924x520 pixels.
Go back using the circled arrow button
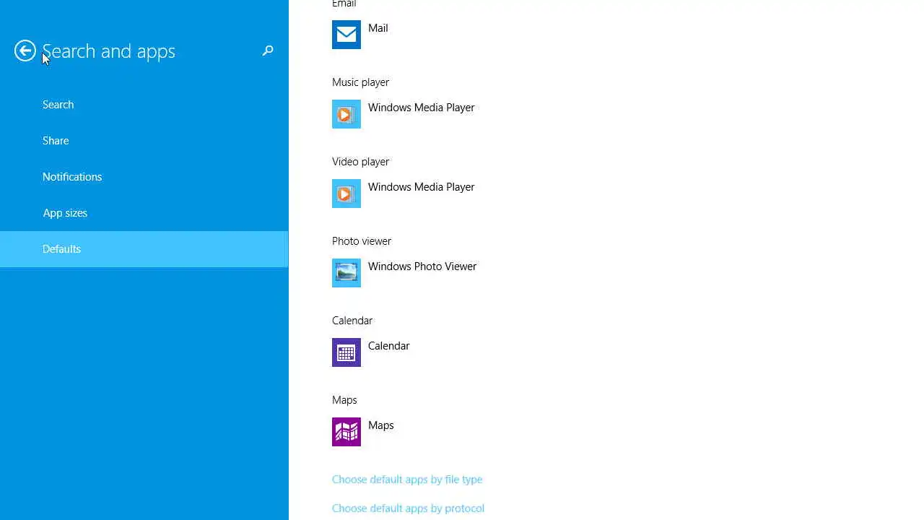coord(25,51)
